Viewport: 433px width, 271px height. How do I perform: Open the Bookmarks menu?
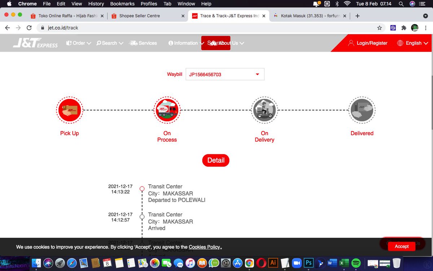pyautogui.click(x=122, y=4)
